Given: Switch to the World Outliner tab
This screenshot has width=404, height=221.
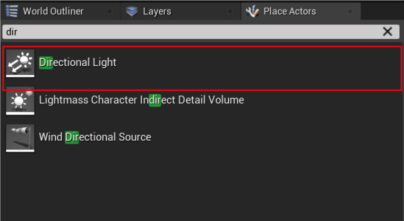Looking at the screenshot, I should point(53,11).
